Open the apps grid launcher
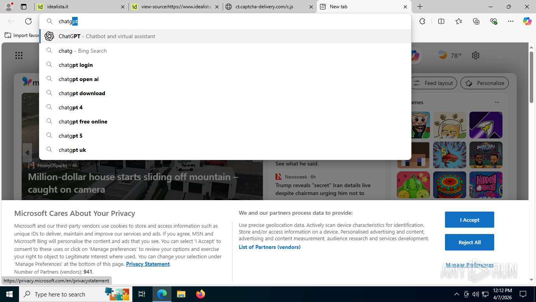 pos(19,55)
